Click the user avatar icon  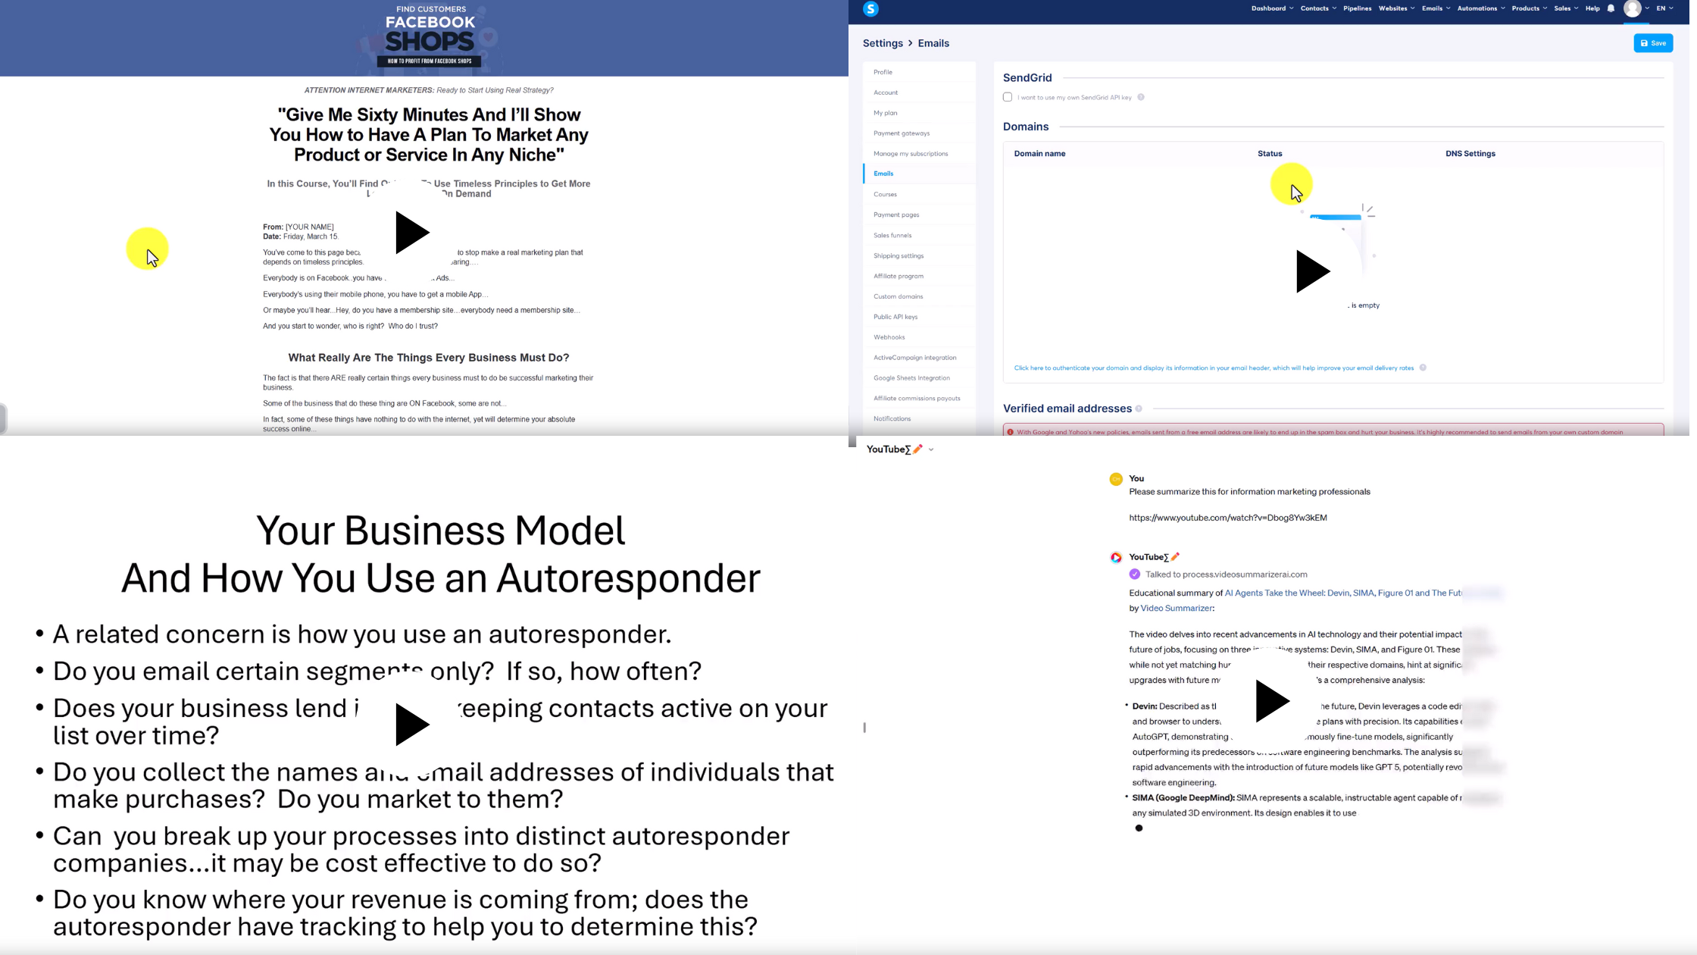tap(1633, 8)
